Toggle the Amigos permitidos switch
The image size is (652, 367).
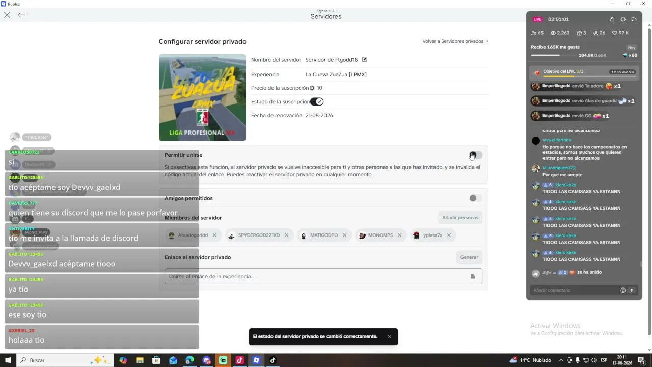(475, 198)
